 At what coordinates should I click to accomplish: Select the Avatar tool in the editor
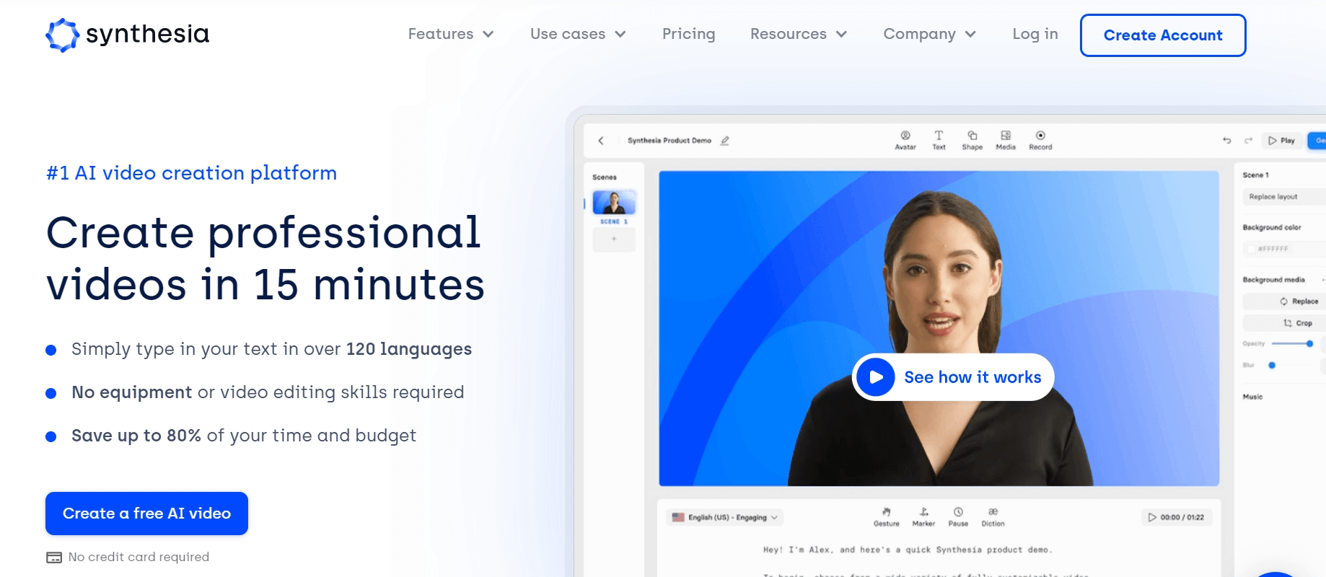pyautogui.click(x=905, y=140)
